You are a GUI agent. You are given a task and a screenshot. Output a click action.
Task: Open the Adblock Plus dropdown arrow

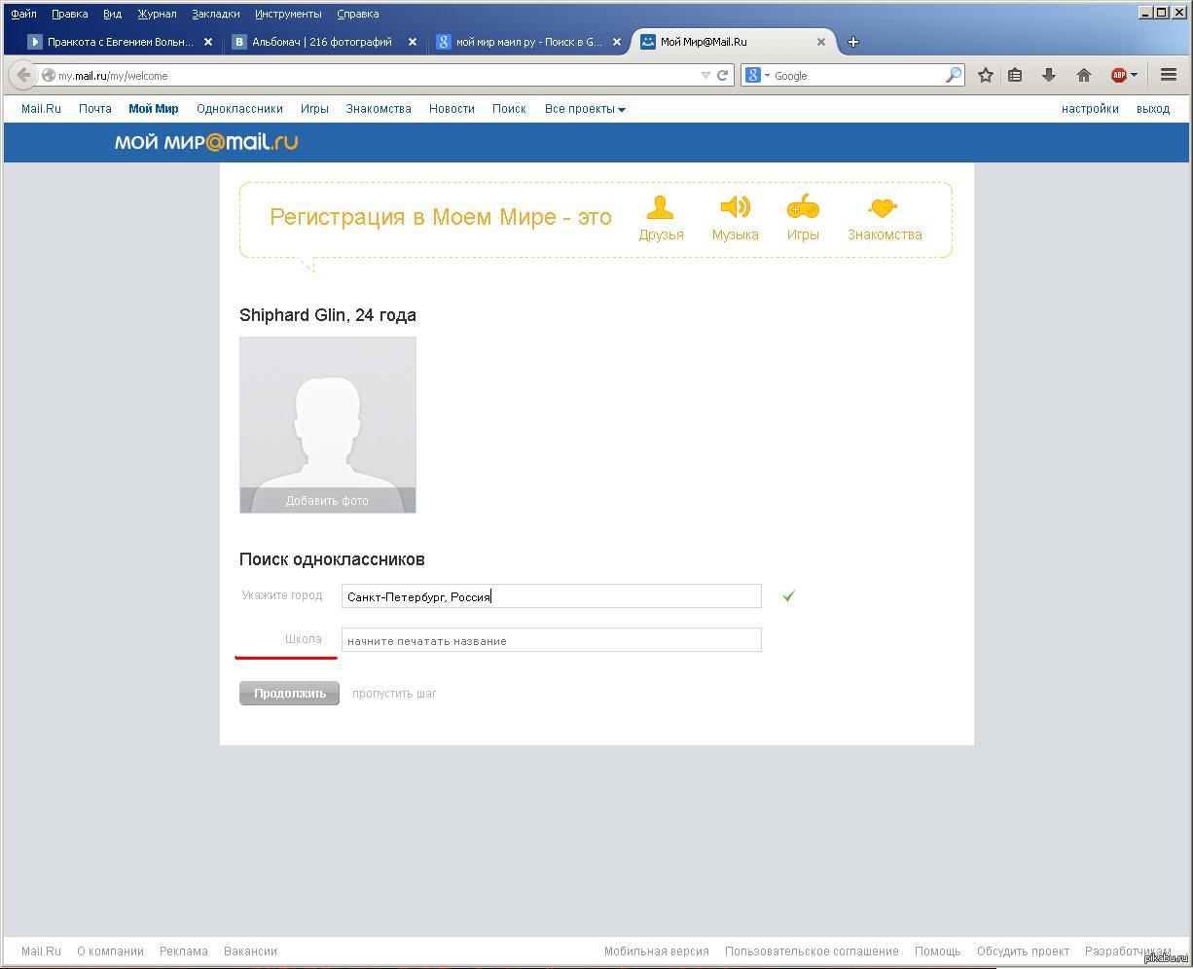pyautogui.click(x=1134, y=75)
